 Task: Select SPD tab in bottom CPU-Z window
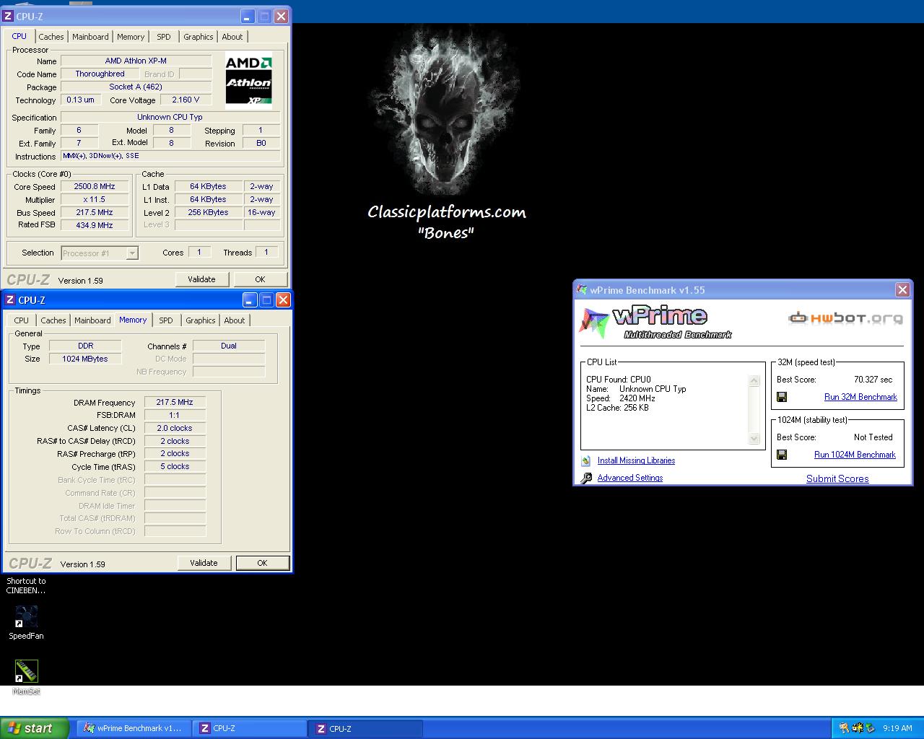point(166,320)
